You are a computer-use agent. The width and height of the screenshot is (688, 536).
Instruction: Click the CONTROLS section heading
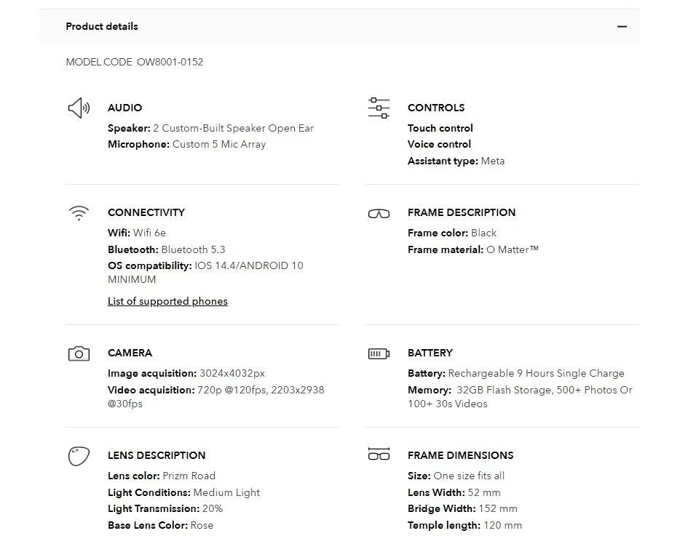(436, 108)
